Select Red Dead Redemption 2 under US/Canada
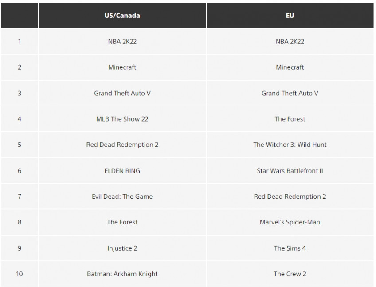376x287 pixels. click(122, 145)
